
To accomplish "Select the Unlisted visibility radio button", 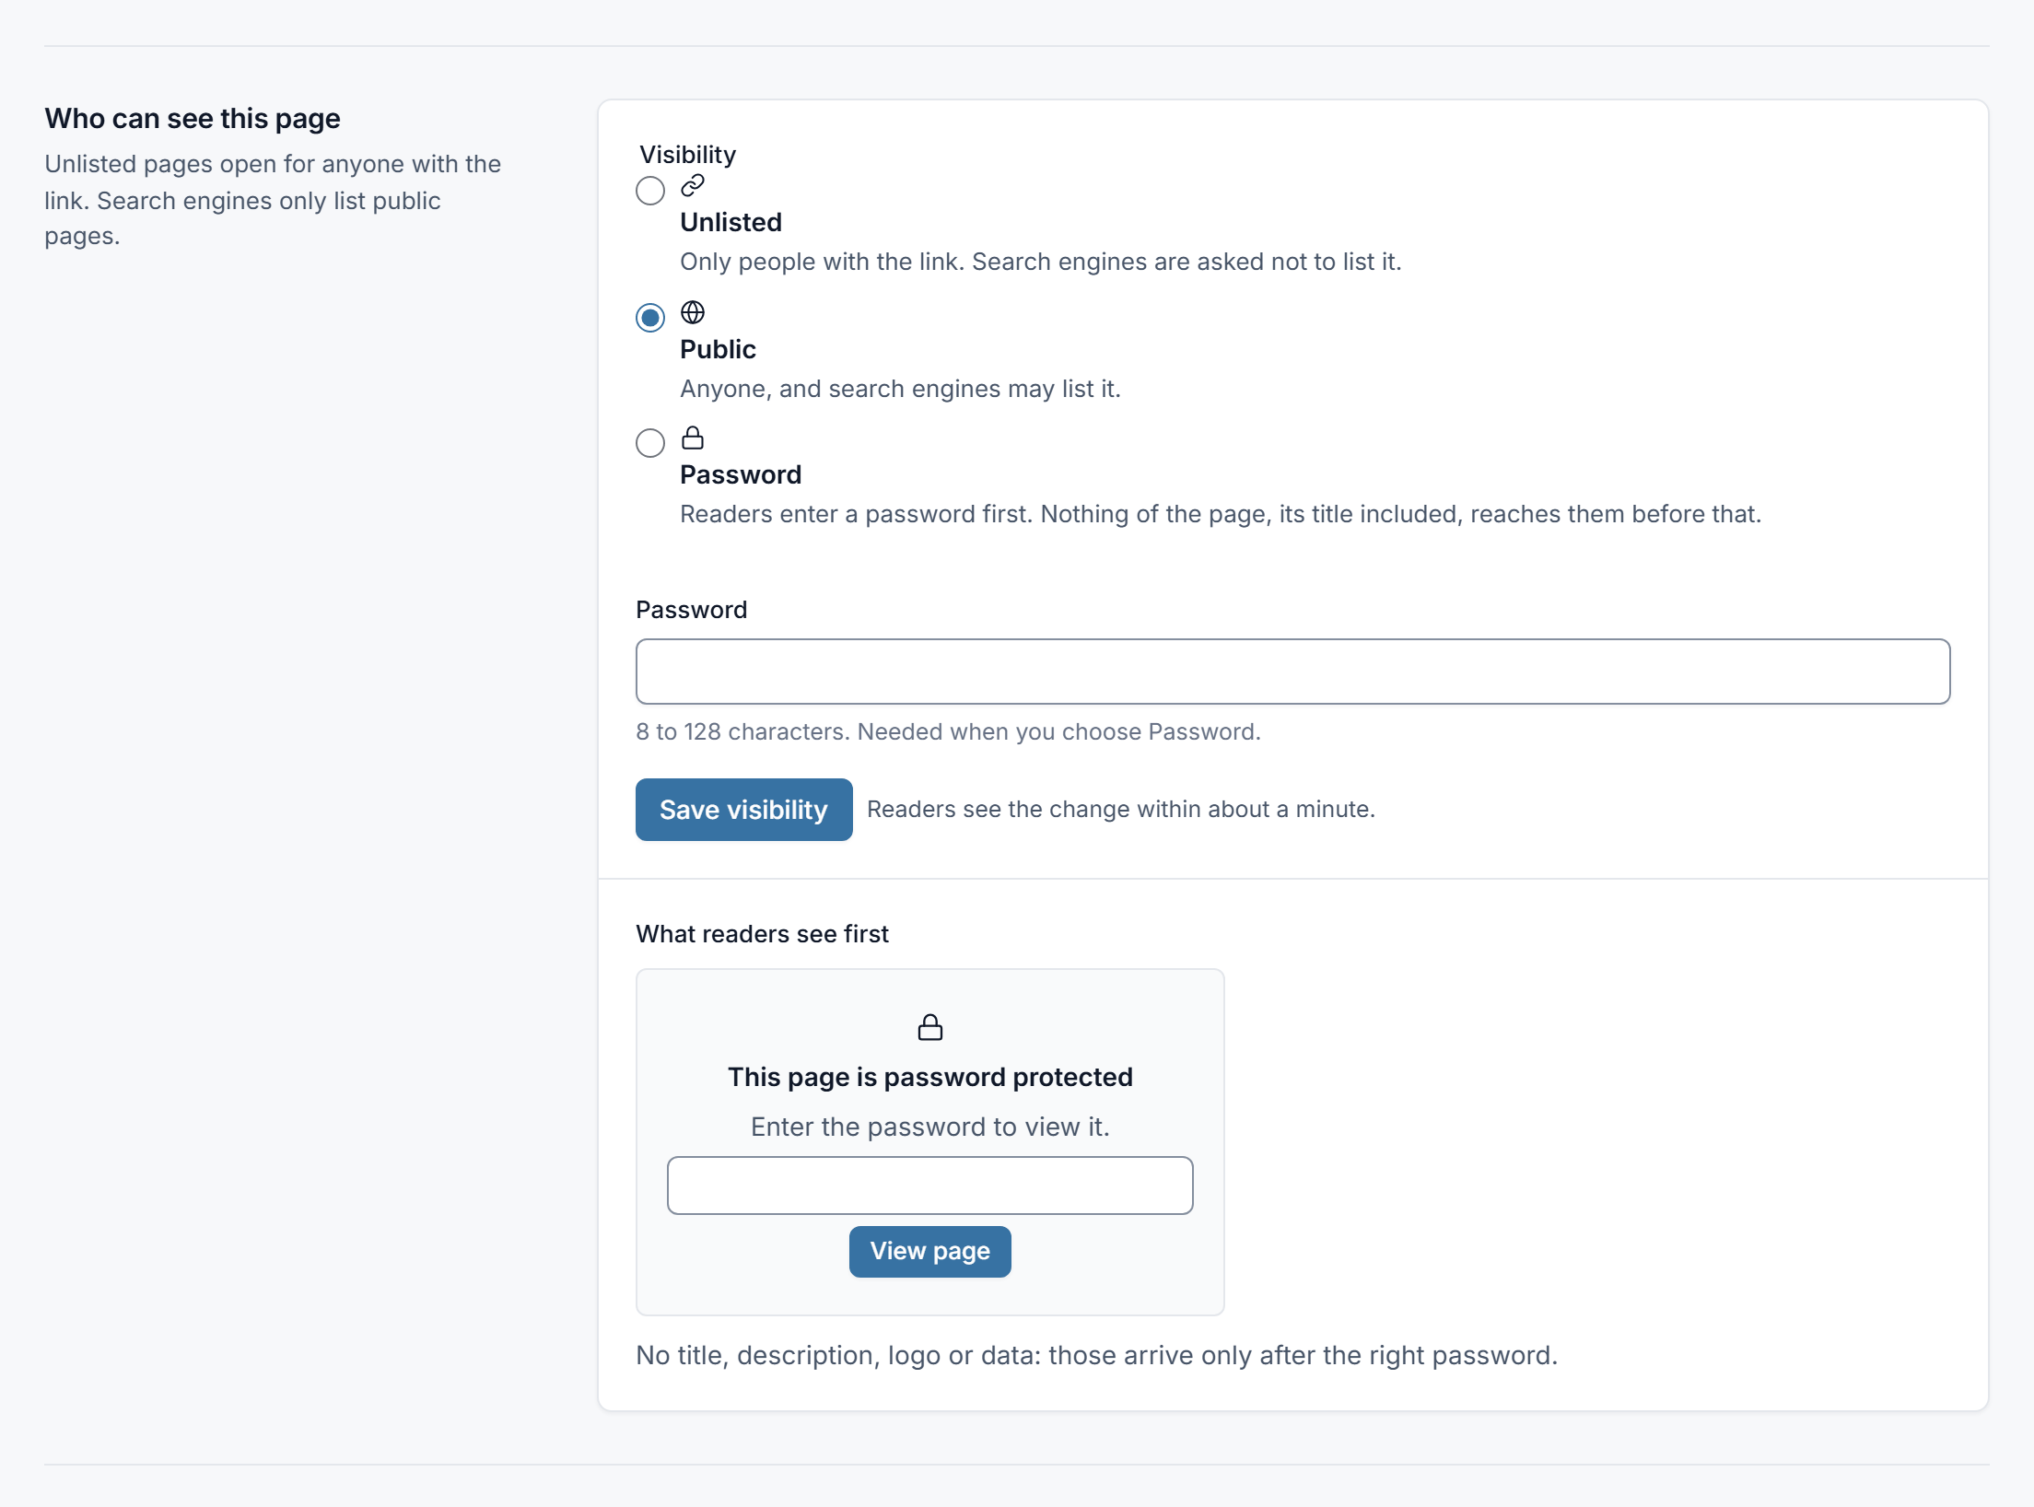I will 650,191.
